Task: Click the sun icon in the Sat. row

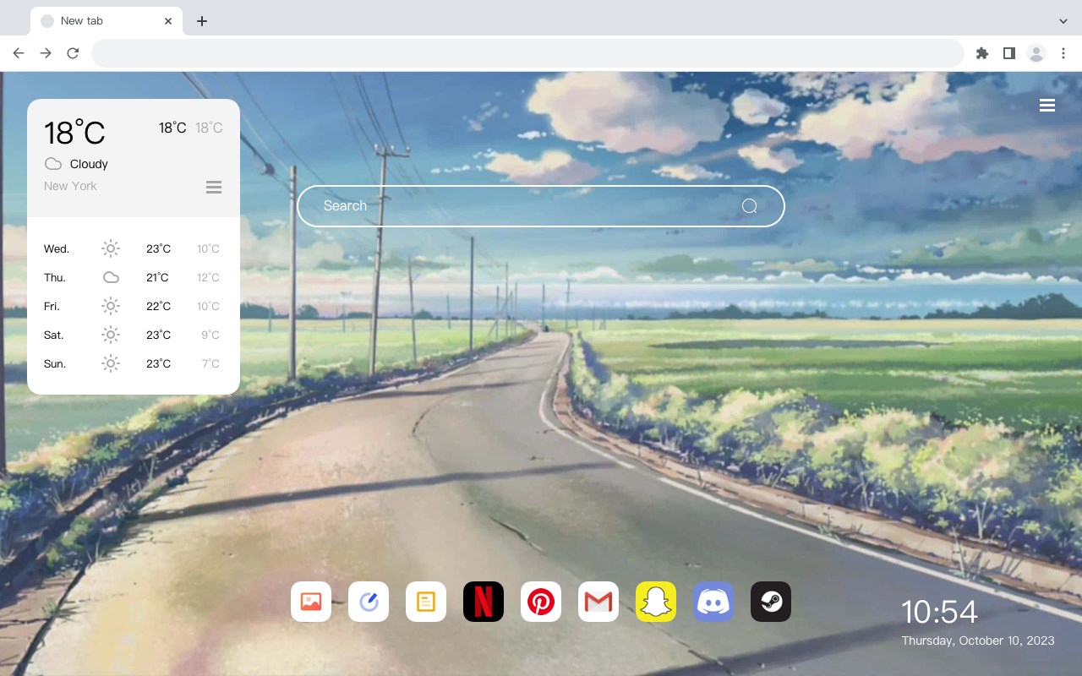Action: point(111,335)
